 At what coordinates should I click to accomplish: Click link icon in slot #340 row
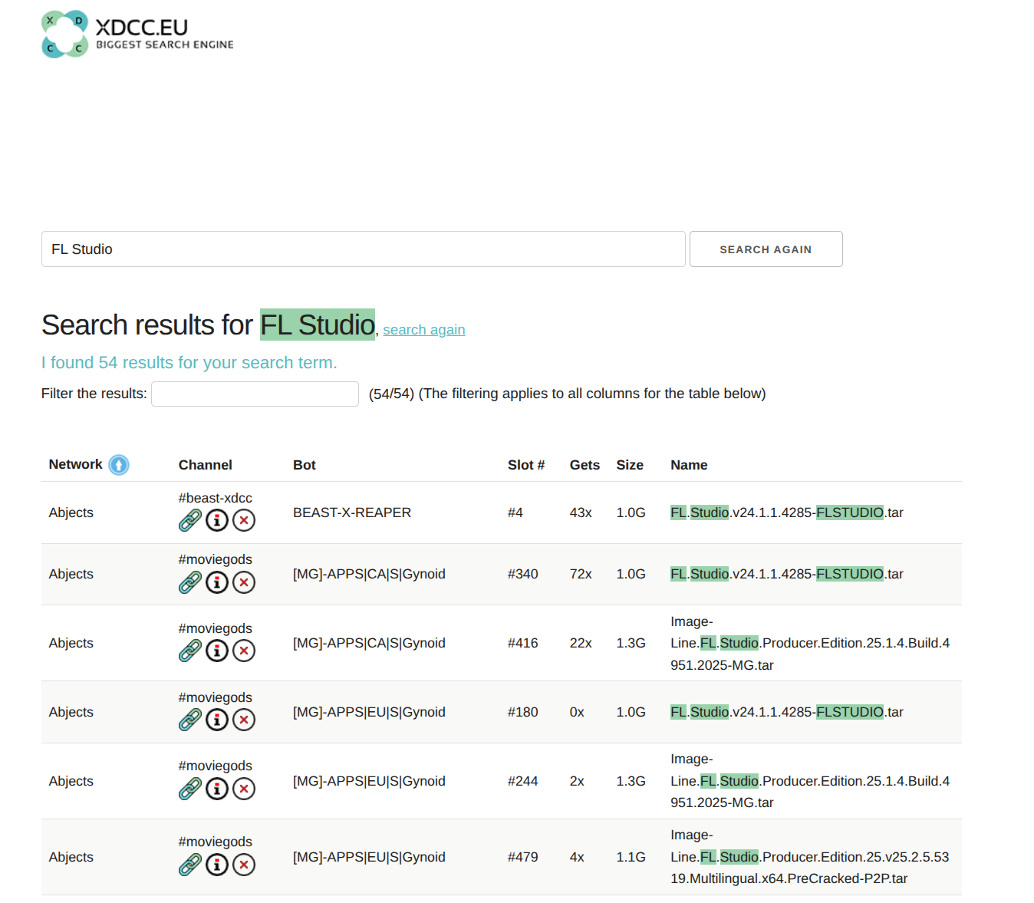pos(190,582)
